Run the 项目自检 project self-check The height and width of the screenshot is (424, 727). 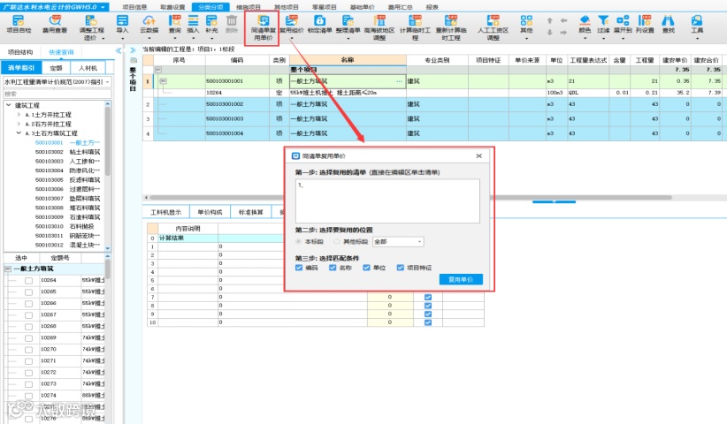(x=19, y=25)
